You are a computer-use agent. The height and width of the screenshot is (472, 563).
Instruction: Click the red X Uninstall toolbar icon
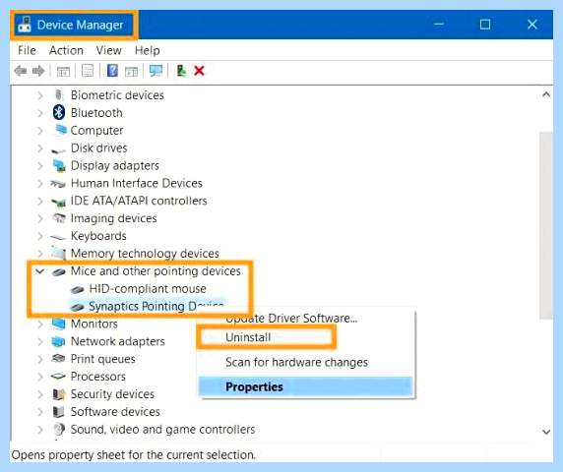pos(199,71)
